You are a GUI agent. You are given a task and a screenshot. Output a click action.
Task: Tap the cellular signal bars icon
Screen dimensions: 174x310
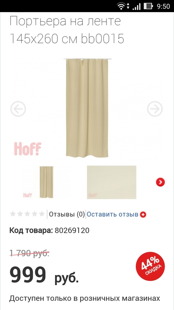coord(137,6)
